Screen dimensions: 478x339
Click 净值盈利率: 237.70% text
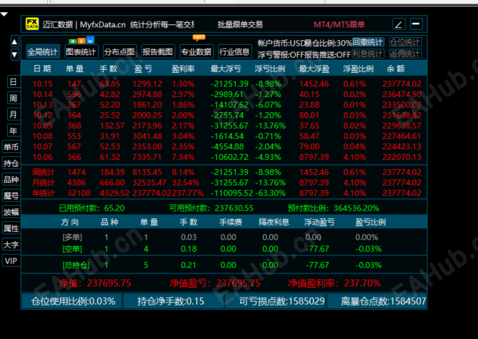[334, 283]
